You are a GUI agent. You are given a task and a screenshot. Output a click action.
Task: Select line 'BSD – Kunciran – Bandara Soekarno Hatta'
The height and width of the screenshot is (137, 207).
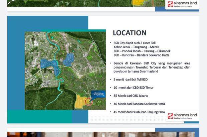tap(142, 55)
